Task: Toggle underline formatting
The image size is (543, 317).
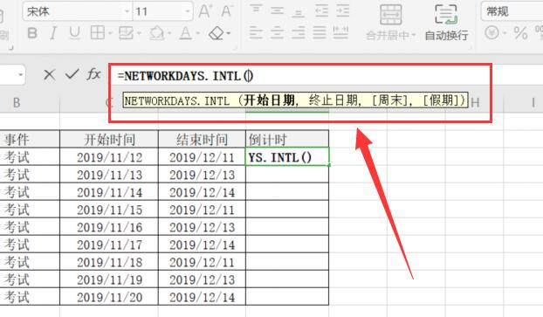Action: pyautogui.click(x=74, y=33)
